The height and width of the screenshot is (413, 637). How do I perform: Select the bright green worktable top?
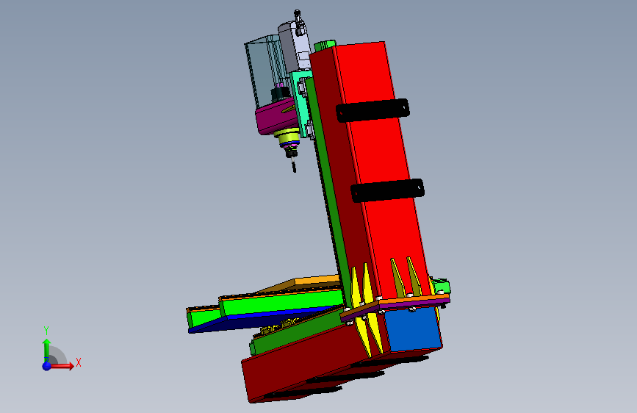pos(281,304)
